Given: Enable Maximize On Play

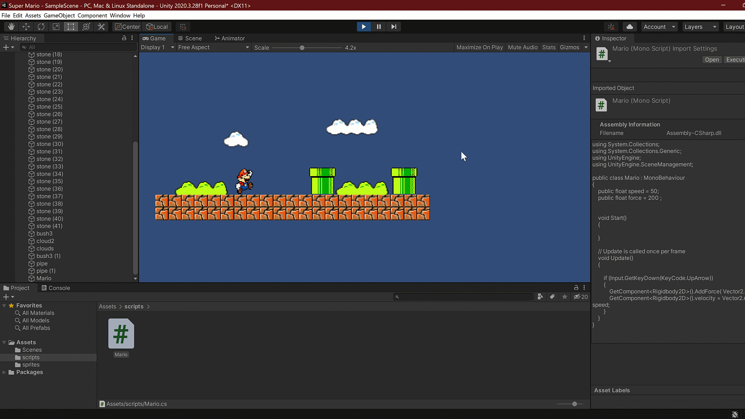Looking at the screenshot, I should point(480,47).
